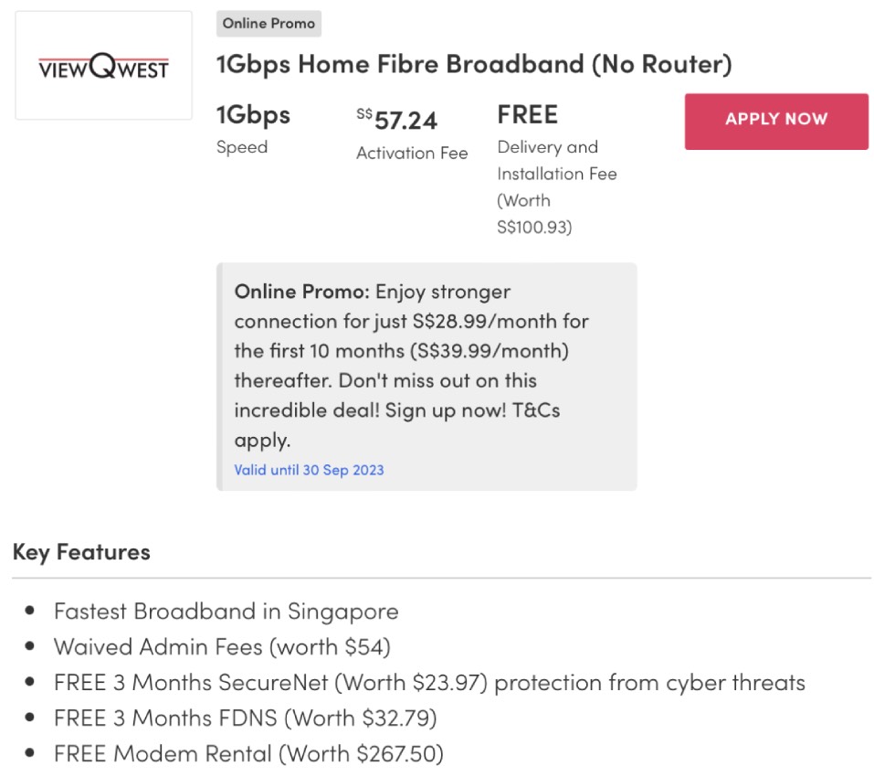Open the 1Gbps Home Fibre Broadband title

point(474,65)
